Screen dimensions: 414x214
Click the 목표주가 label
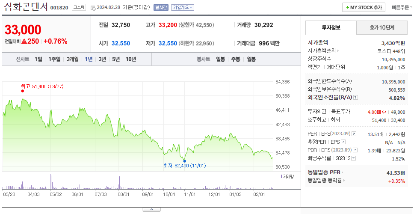point(340,111)
